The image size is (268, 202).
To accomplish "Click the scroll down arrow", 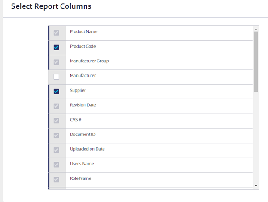I will 256,186.
